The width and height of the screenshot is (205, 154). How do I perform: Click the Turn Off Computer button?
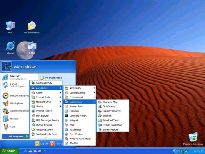tap(56, 144)
